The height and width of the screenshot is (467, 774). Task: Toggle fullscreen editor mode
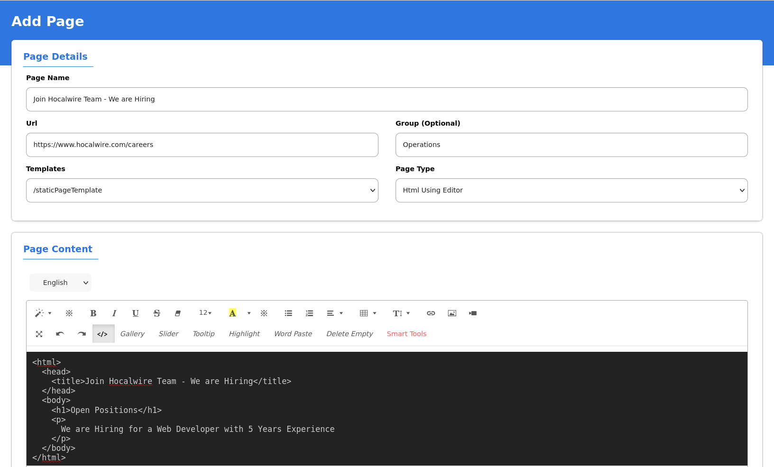[x=39, y=334]
